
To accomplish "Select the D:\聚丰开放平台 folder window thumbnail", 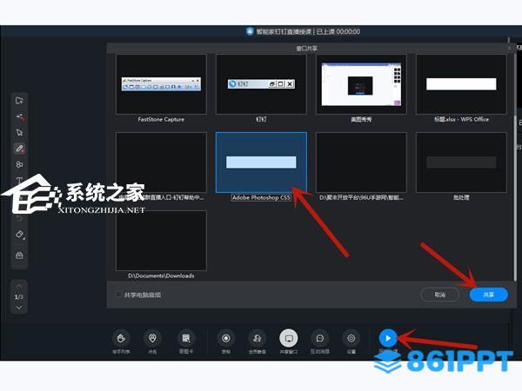I will [x=361, y=162].
